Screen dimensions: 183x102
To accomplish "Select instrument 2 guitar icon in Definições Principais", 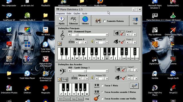I will pyautogui.click(x=122, y=33).
